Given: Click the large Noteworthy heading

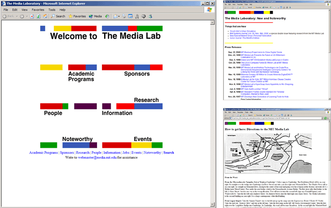Looking at the screenshot, I should coord(78,139).
